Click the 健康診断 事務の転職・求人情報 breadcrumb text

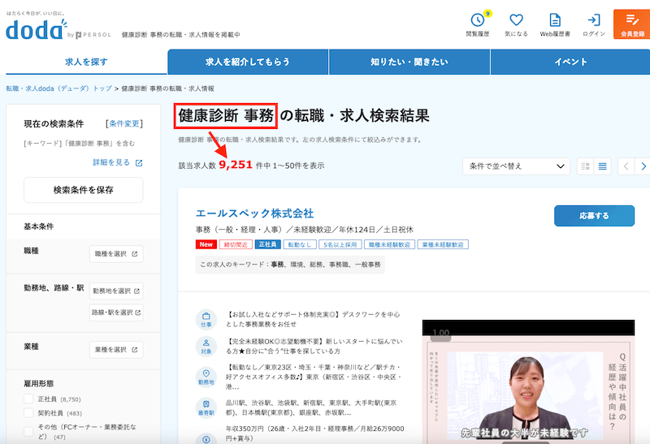[167, 88]
